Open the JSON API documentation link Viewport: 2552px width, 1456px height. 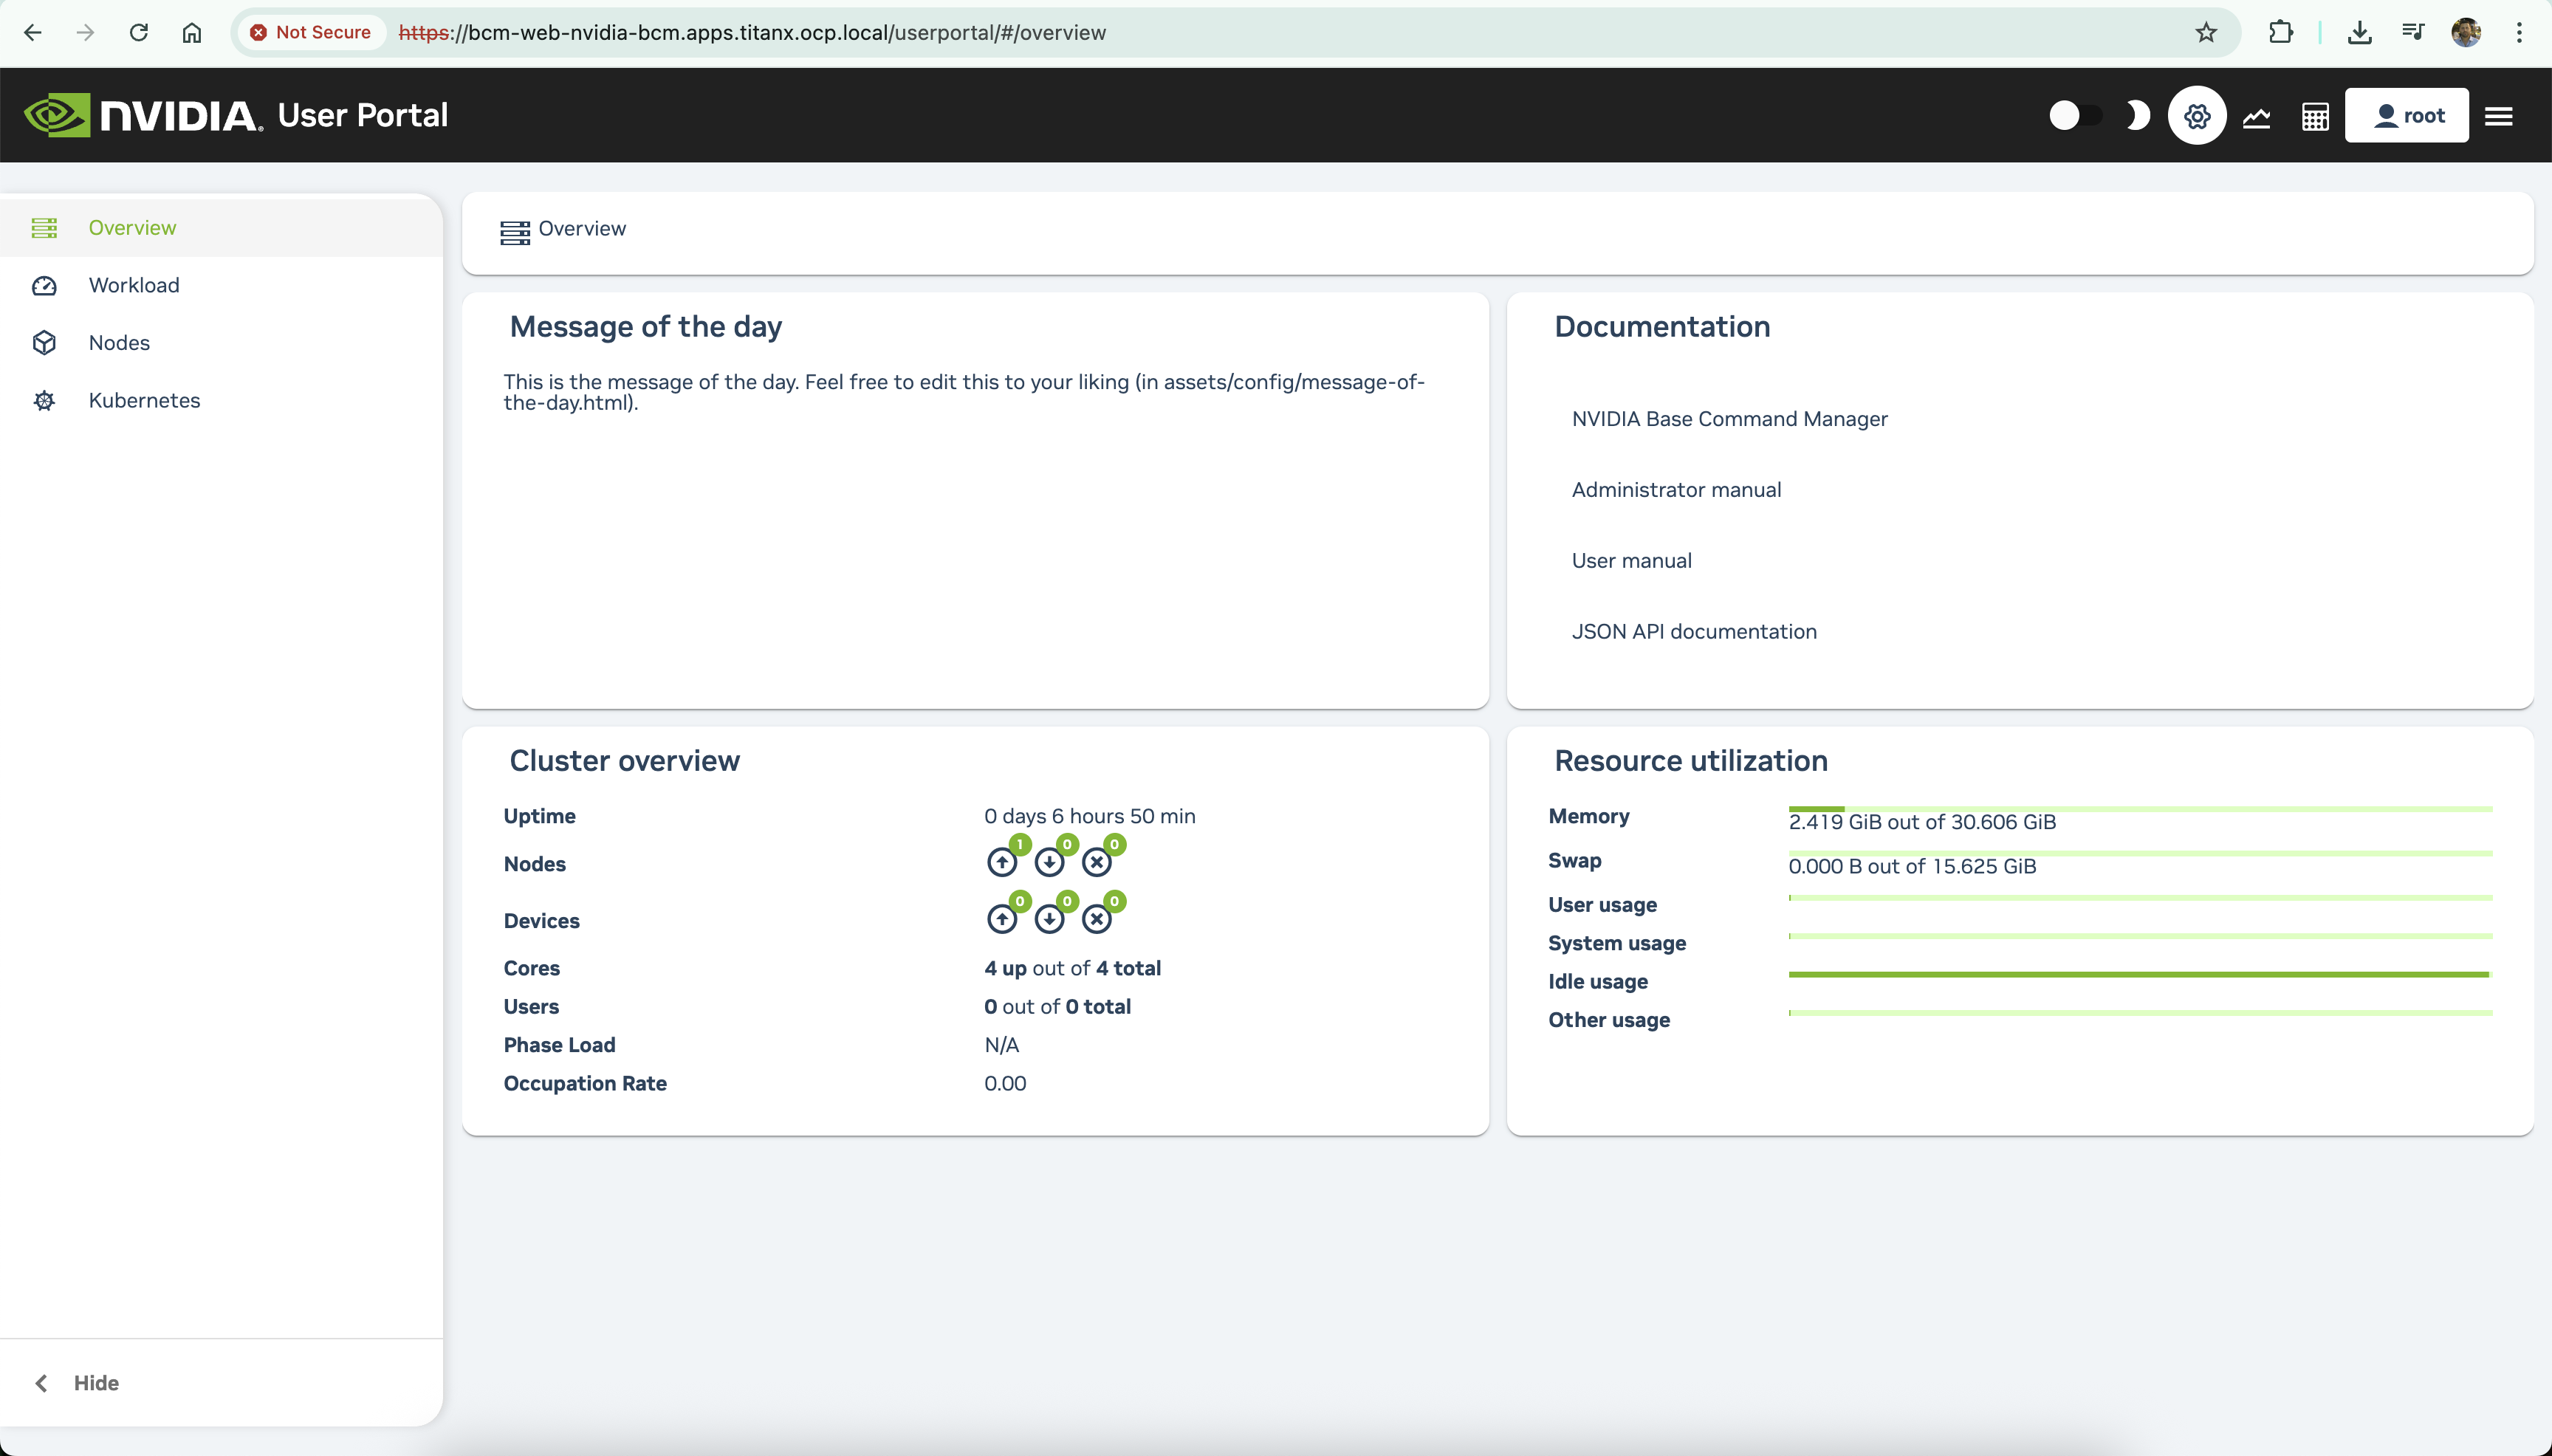[1694, 631]
